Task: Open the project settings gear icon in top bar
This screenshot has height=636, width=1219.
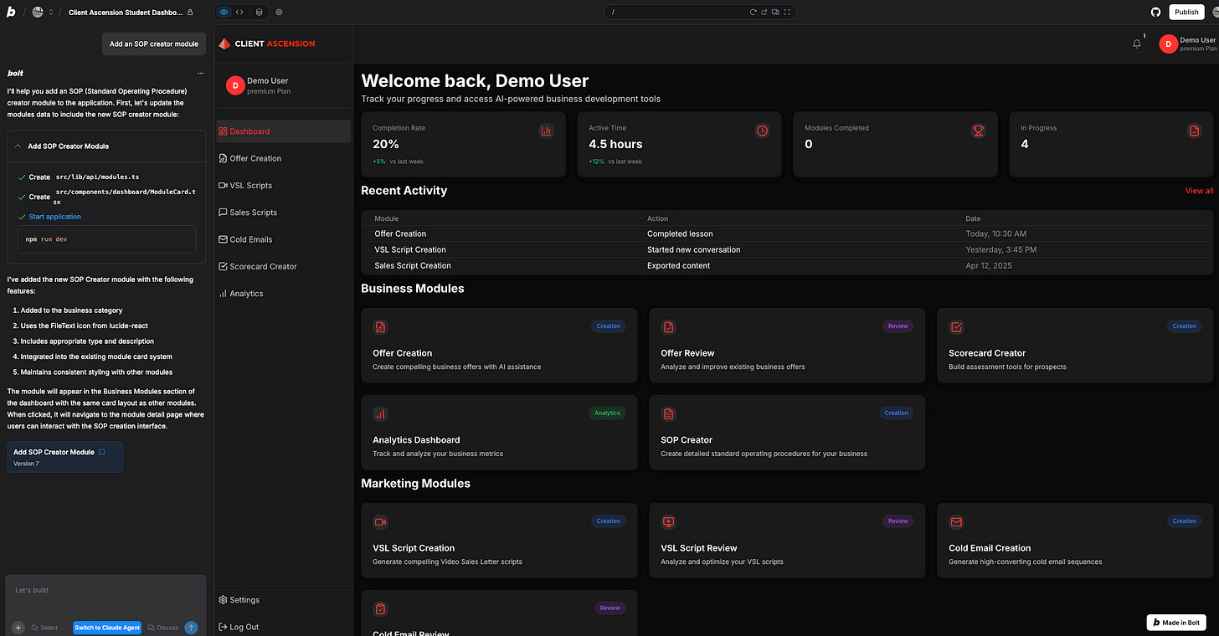Action: (279, 12)
